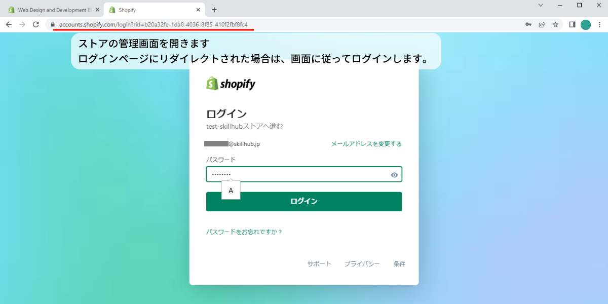The image size is (608, 304).
Task: Open a new tab with plus button
Action: [214, 10]
